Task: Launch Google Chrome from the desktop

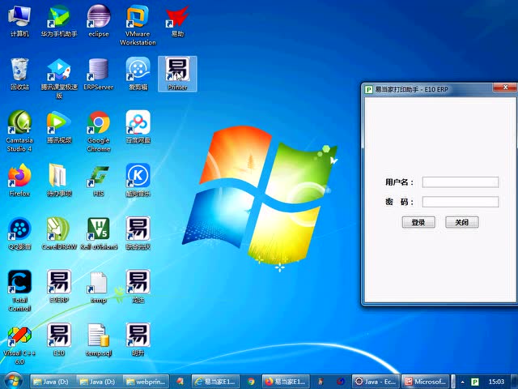Action: click(x=99, y=131)
